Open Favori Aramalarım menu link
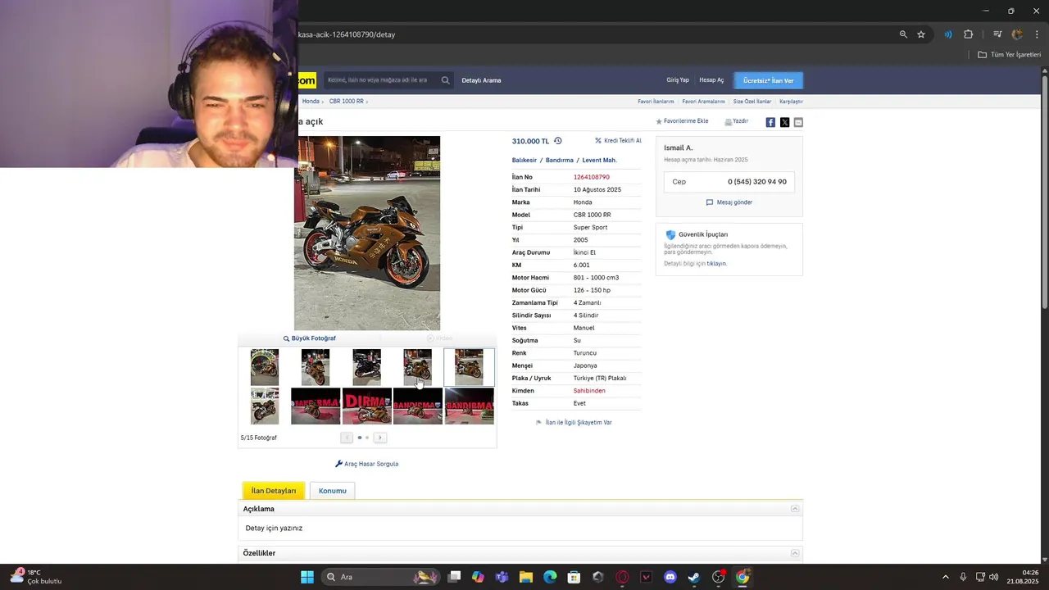 click(703, 102)
